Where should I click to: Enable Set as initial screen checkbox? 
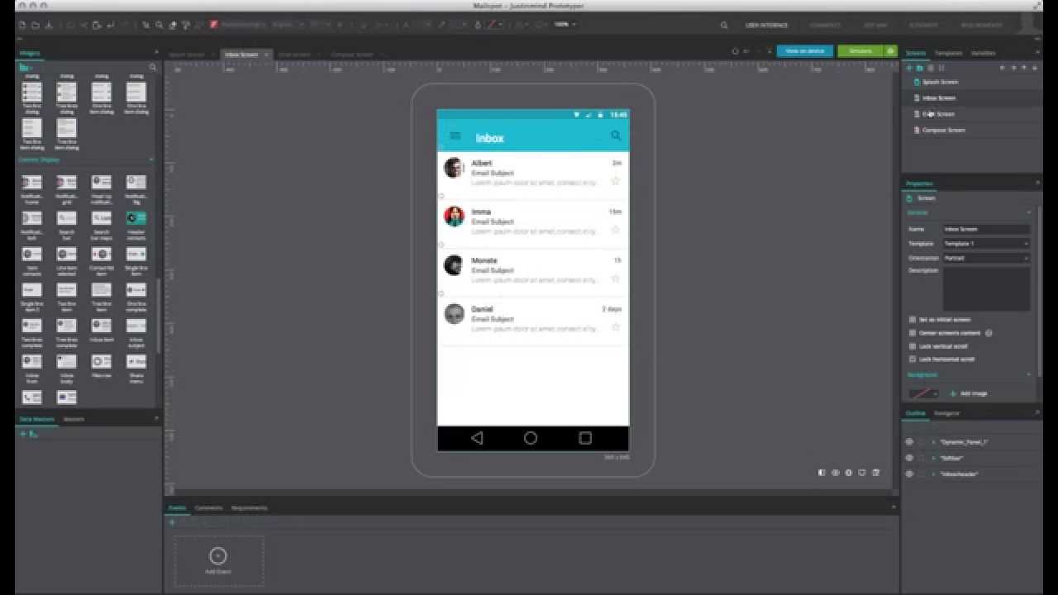(913, 320)
